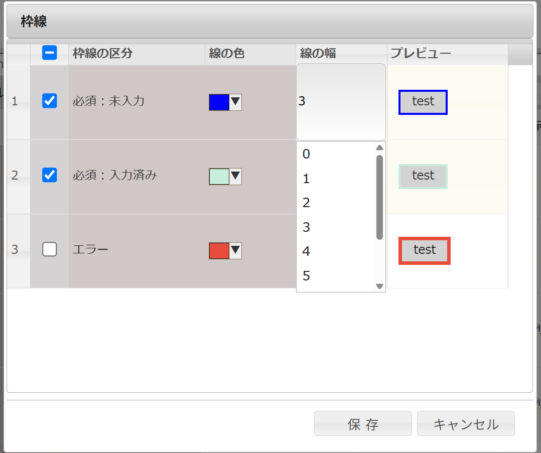
Task: Open the blue color swatch for 必須：未入力
Action: pos(219,102)
